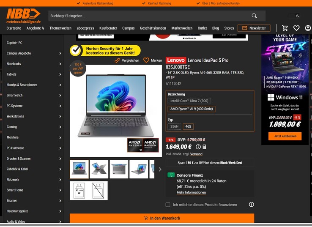
Task: Expand the Notebooks category
Action: pos(60,64)
